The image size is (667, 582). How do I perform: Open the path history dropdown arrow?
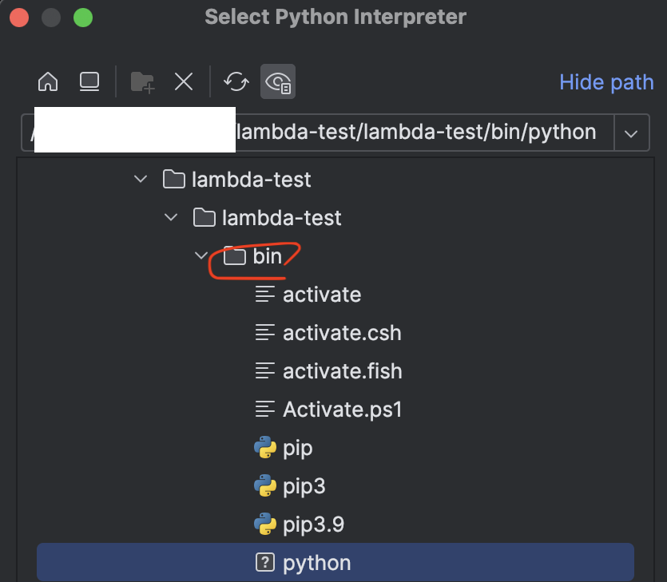632,133
